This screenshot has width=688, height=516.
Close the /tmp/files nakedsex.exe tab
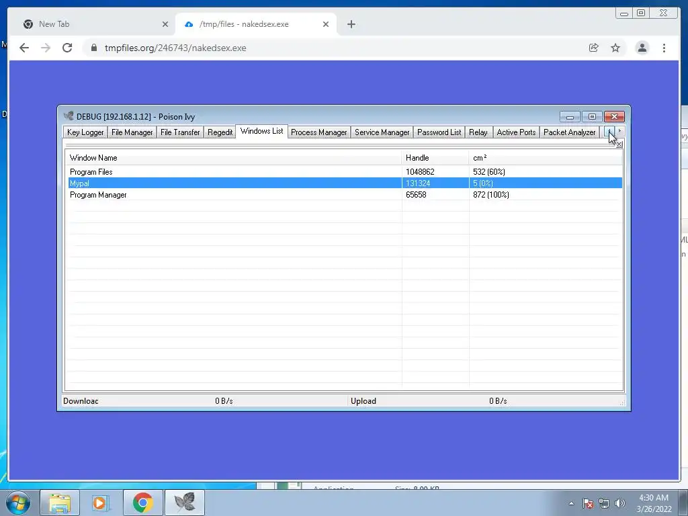pos(326,24)
